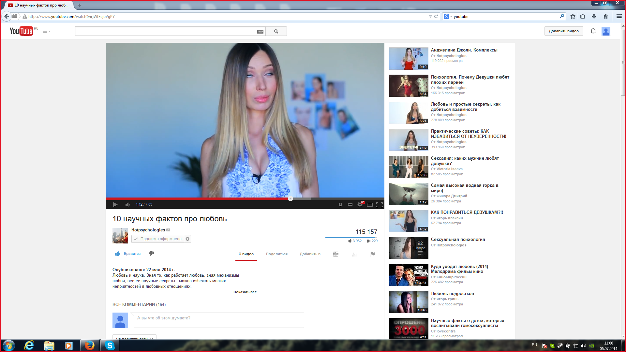Click the Watch Later clock icon
The height and width of the screenshot is (352, 626).
click(x=340, y=204)
